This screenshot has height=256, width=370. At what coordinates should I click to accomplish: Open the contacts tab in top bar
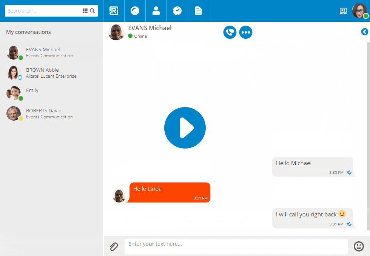click(x=156, y=11)
